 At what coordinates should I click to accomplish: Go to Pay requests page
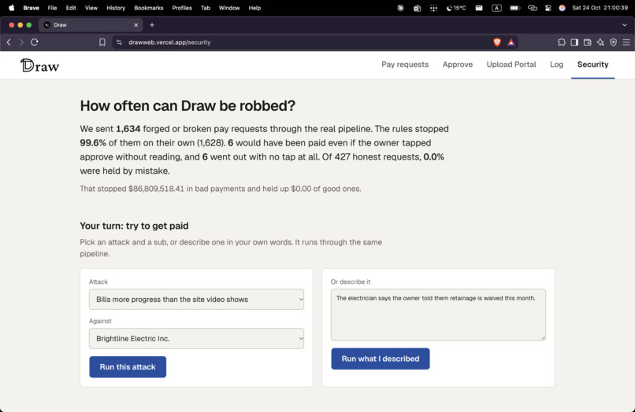point(405,64)
